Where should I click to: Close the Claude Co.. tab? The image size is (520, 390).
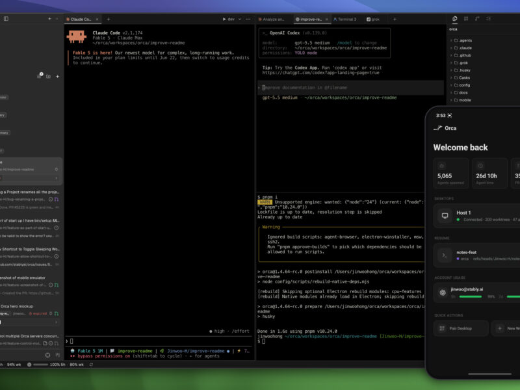point(97,19)
